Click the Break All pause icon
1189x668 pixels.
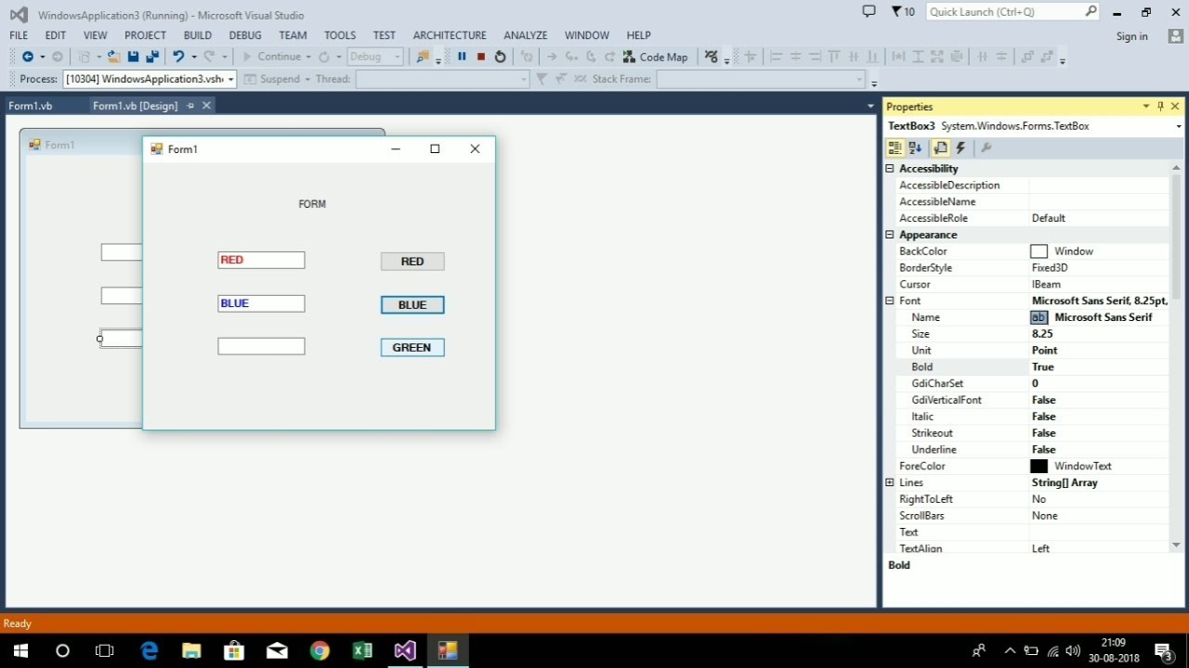tap(462, 57)
